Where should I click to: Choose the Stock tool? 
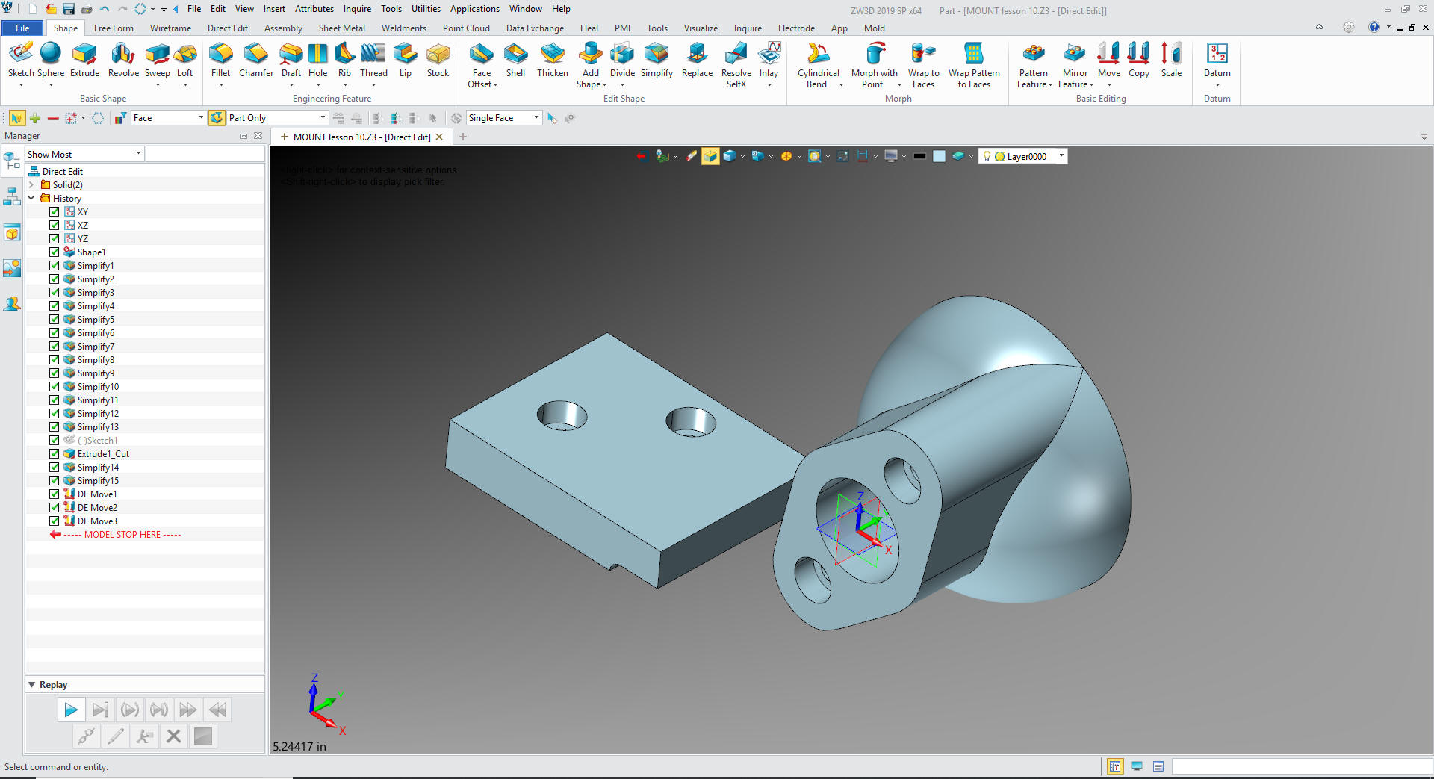(x=438, y=60)
